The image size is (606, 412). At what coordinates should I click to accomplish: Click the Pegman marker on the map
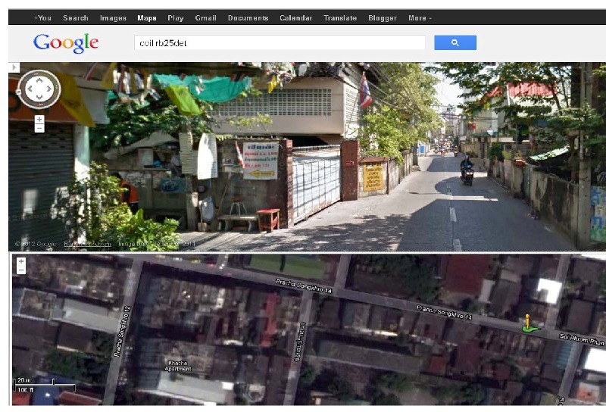coord(528,323)
